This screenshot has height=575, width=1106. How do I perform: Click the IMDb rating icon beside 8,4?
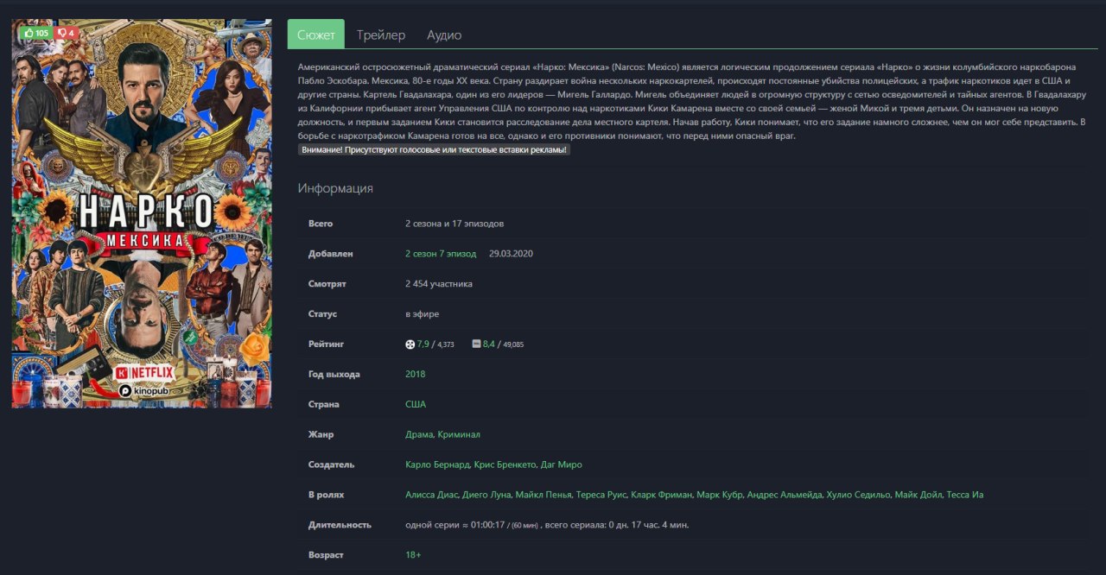pos(476,344)
